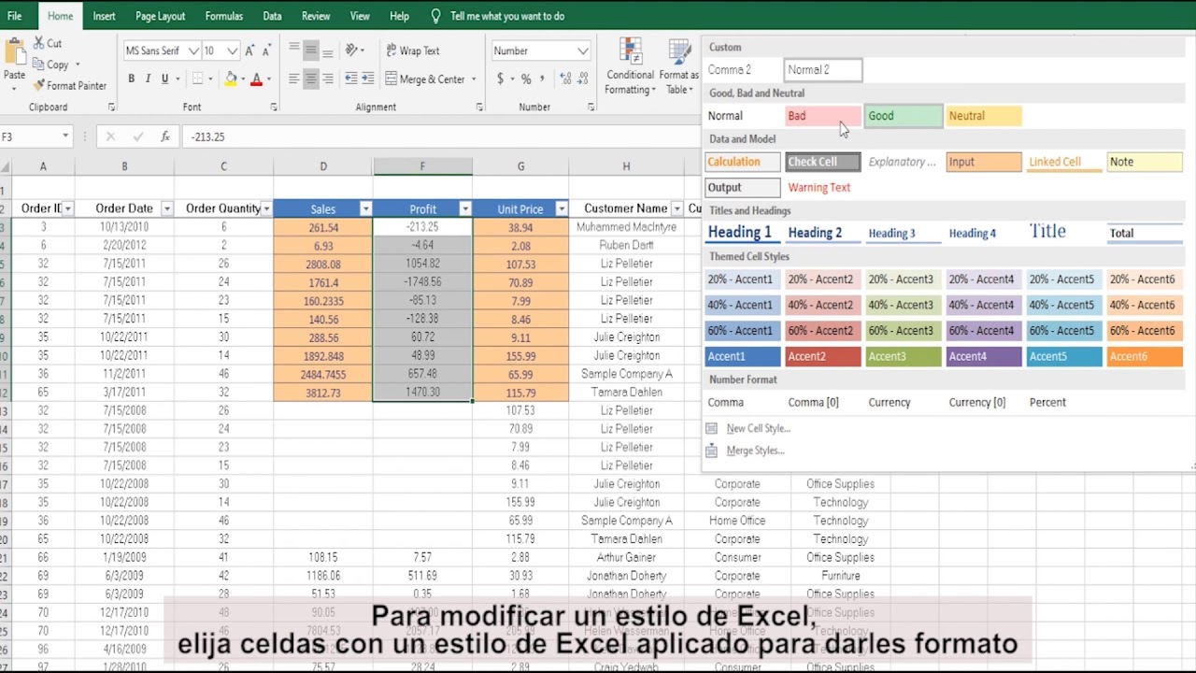1196x673 pixels.
Task: Open the File tab
Action: click(x=15, y=16)
